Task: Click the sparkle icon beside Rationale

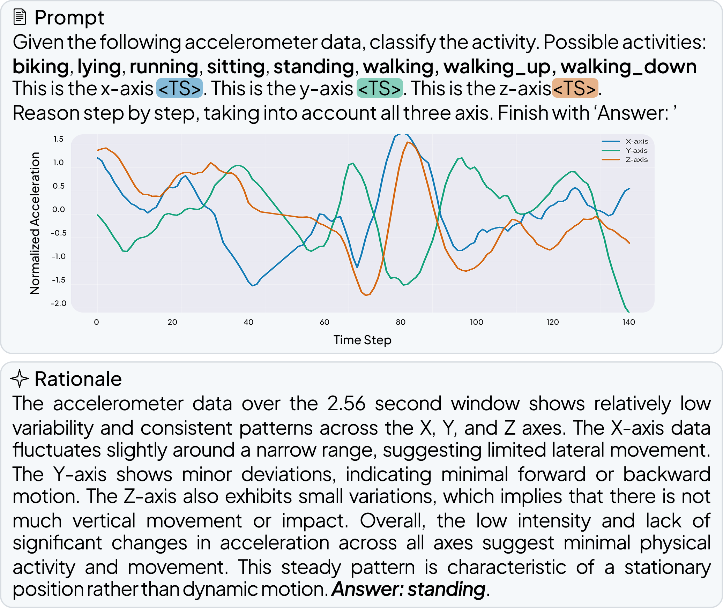Action: (x=20, y=378)
